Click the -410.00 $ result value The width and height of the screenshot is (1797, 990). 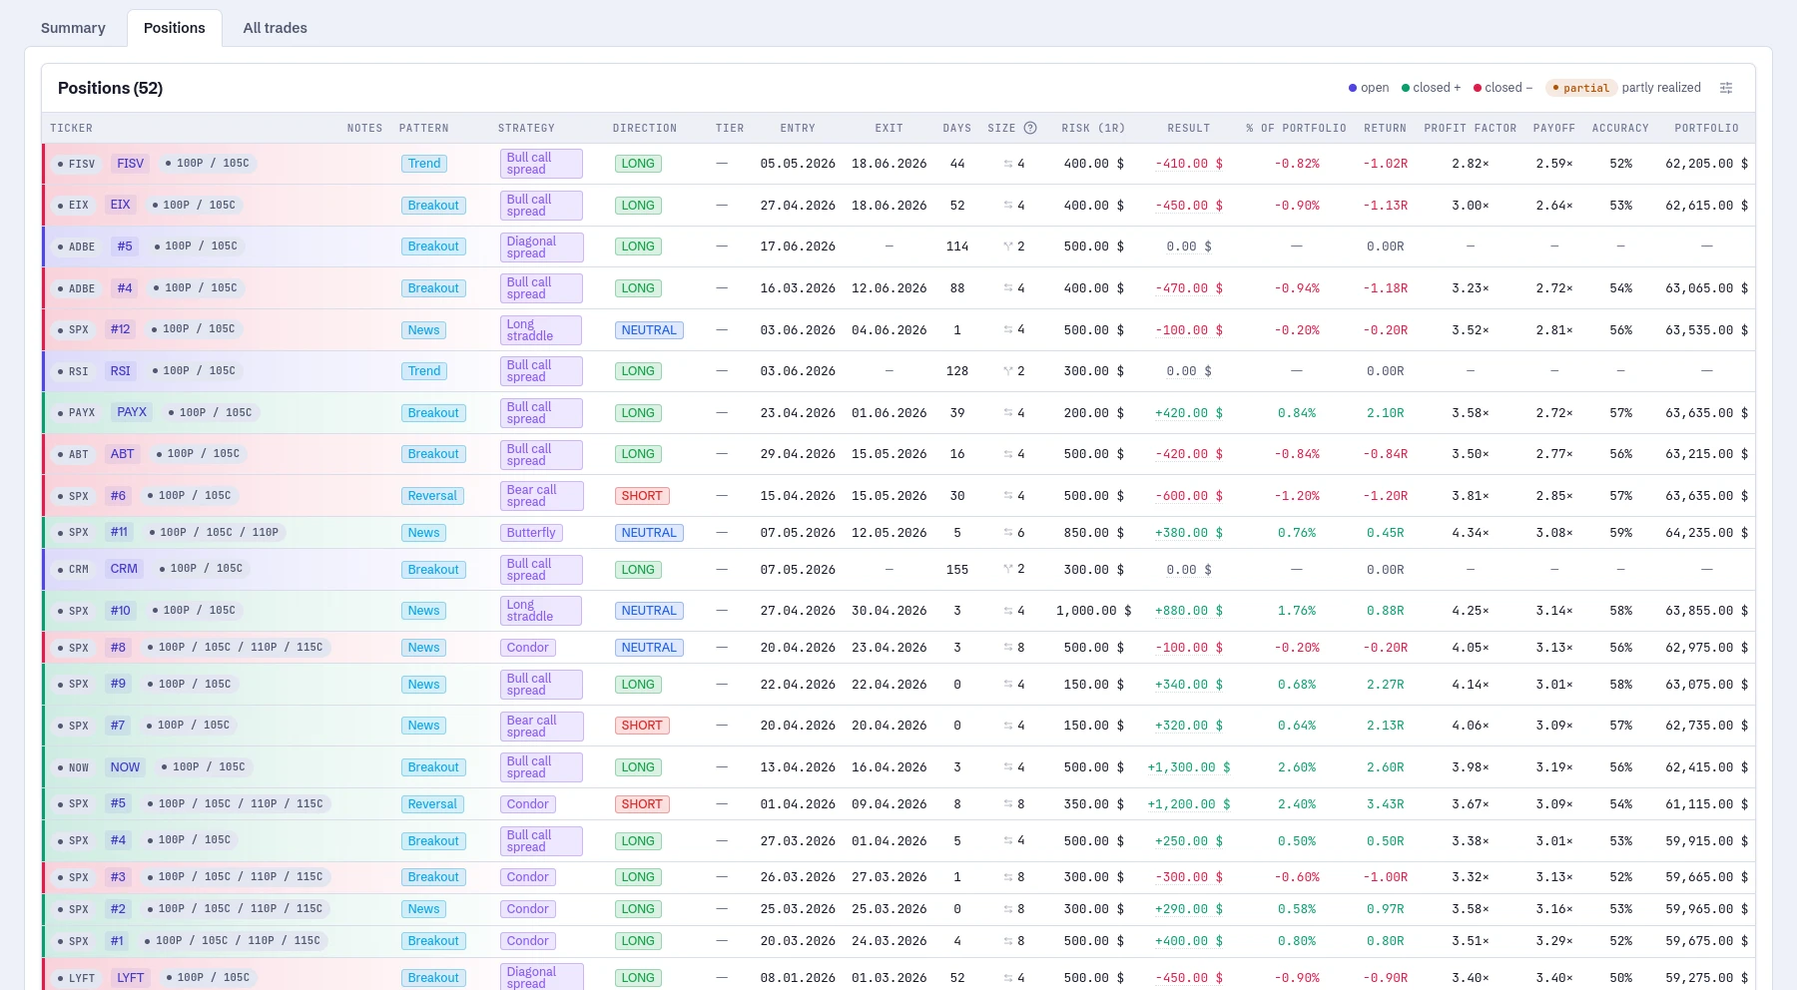1189,164
